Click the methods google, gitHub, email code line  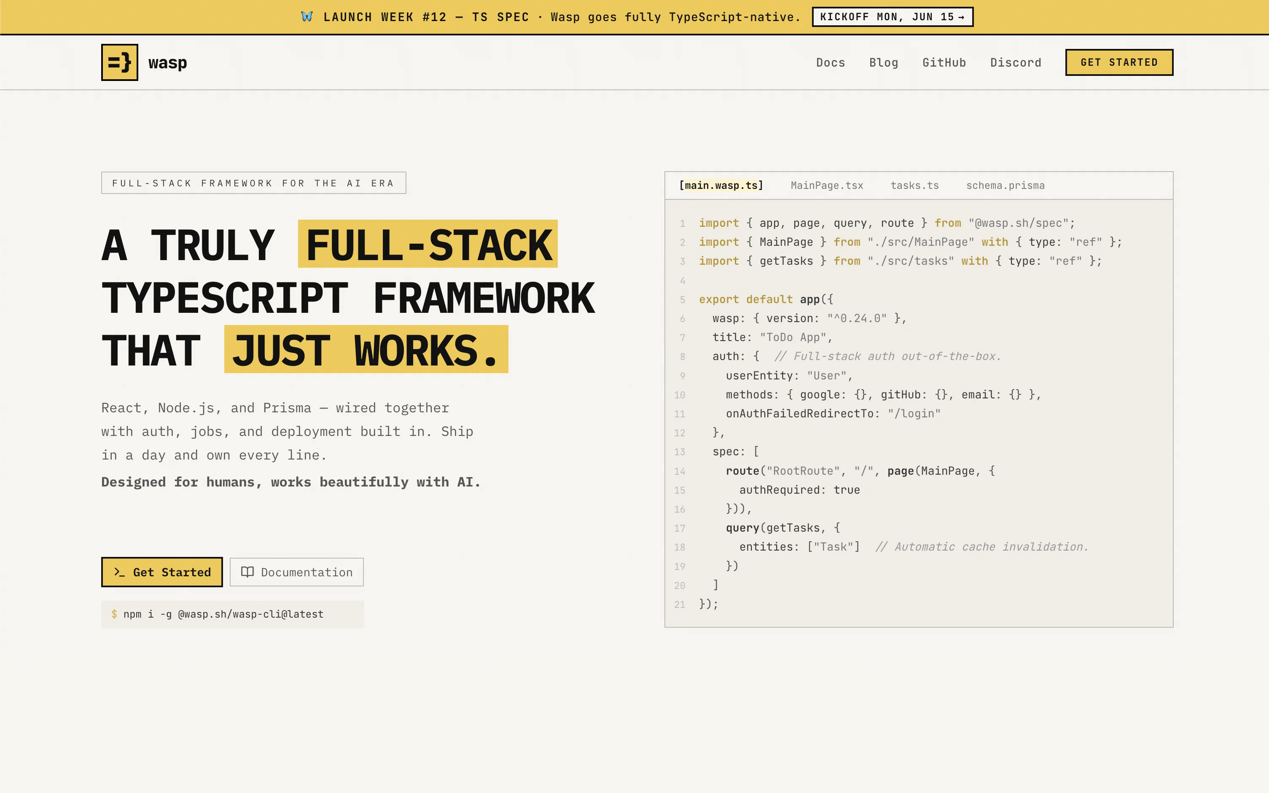(883, 395)
